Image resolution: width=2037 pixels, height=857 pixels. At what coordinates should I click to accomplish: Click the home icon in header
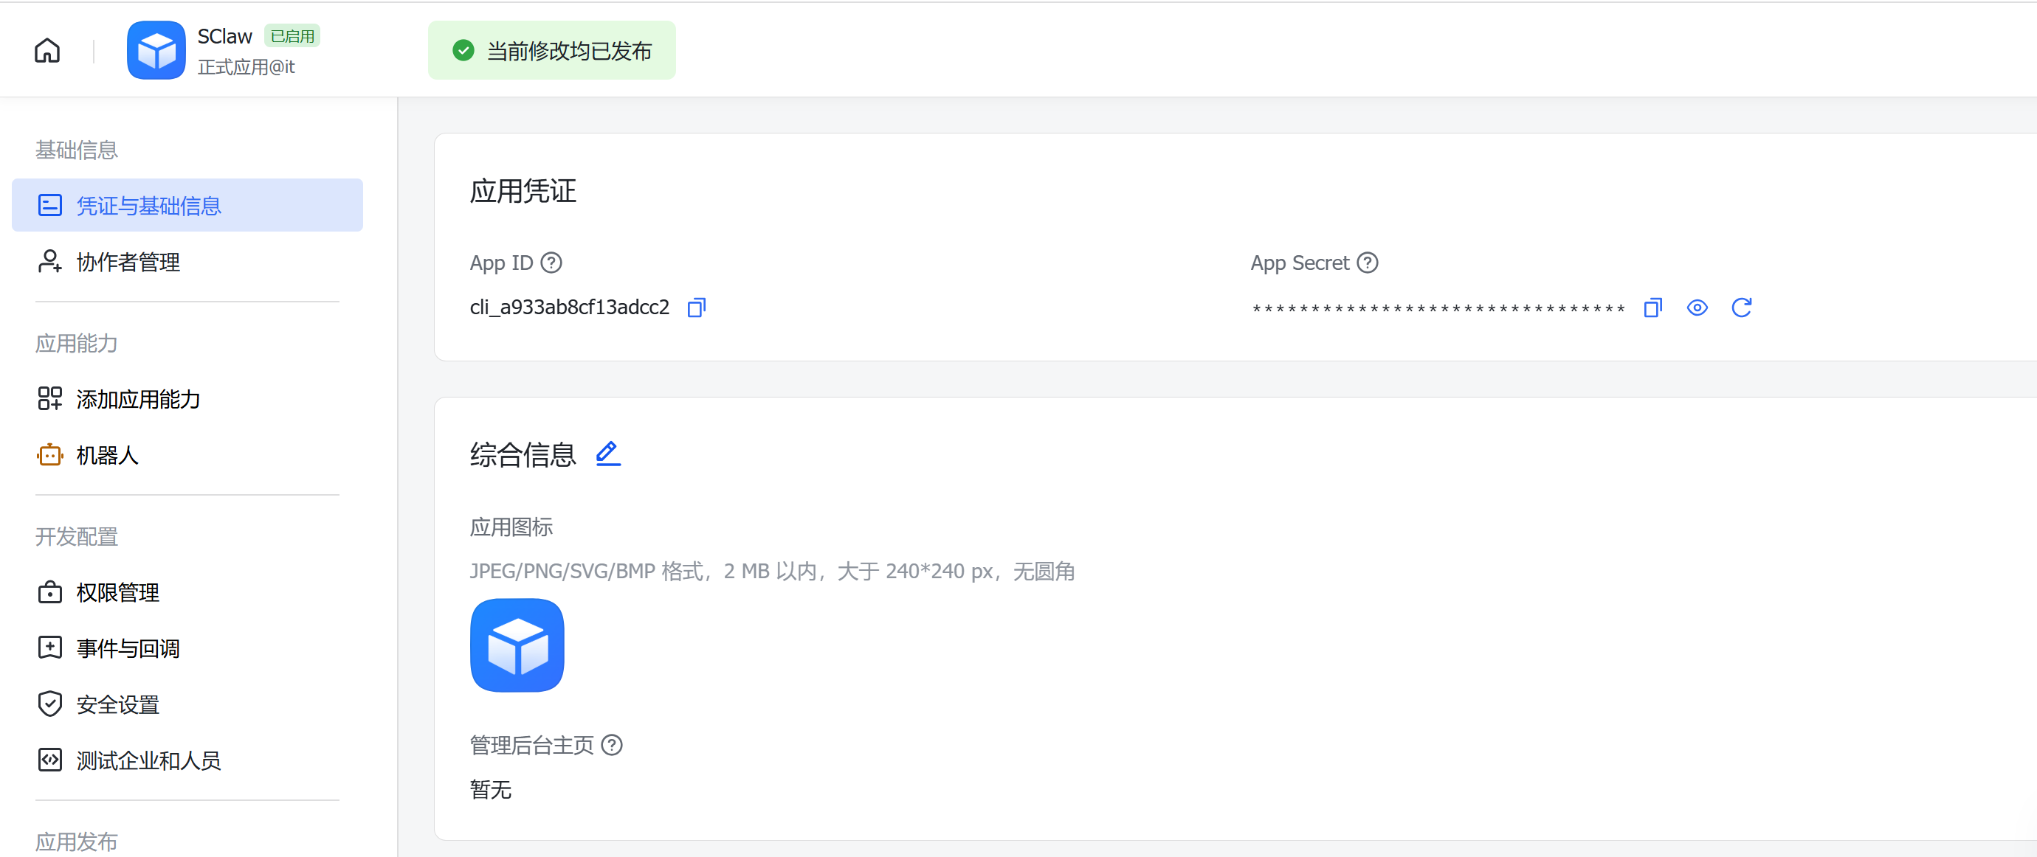pyautogui.click(x=47, y=51)
